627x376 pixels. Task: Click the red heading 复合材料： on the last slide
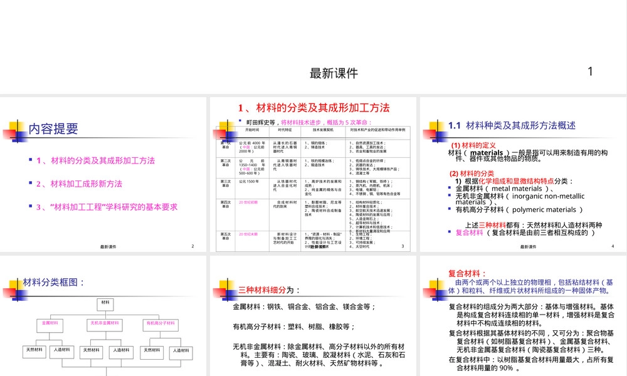pyautogui.click(x=467, y=274)
